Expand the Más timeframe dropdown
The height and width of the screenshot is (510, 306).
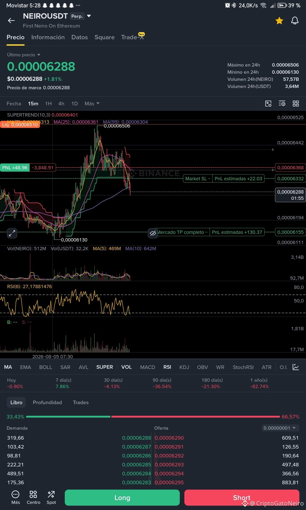pos(92,104)
